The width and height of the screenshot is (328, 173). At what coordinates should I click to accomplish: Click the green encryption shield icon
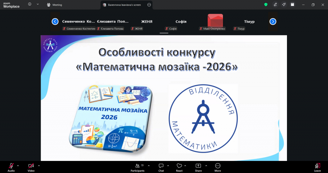point(266,4)
